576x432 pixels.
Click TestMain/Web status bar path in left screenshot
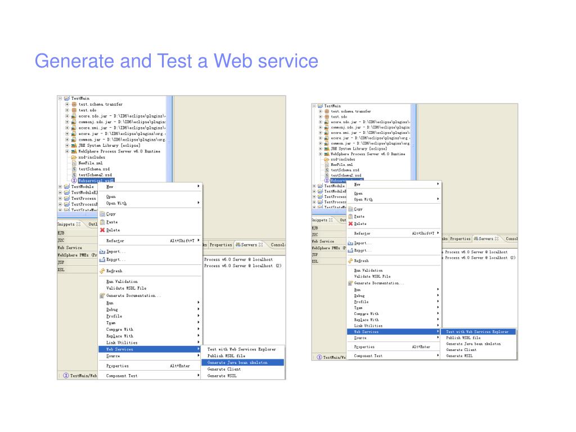click(83, 376)
